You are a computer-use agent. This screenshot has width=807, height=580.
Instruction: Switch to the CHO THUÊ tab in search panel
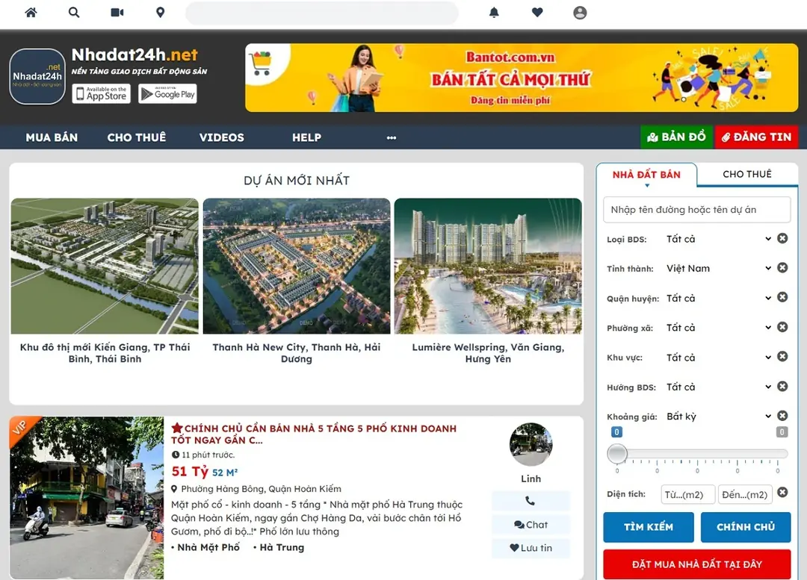click(747, 174)
